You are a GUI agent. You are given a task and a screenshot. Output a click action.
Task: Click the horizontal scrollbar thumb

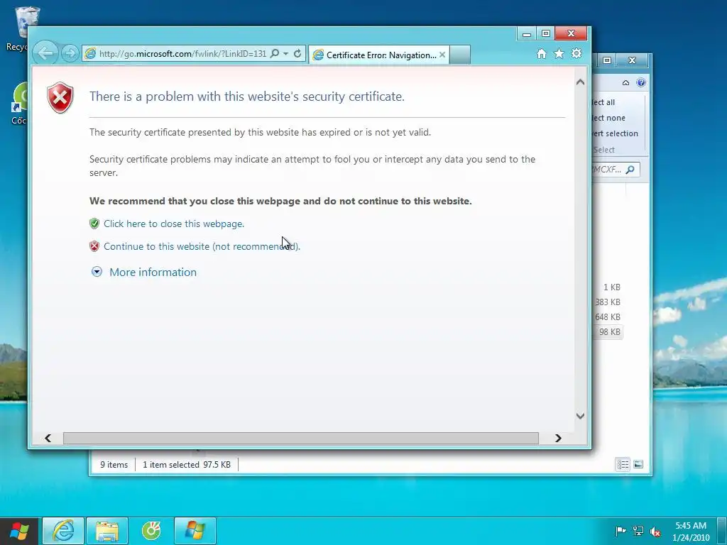coord(301,439)
